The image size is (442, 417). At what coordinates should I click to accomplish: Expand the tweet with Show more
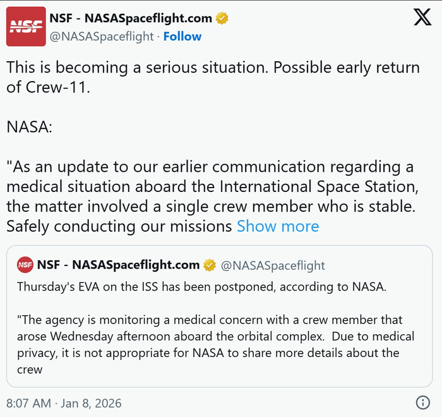click(278, 226)
